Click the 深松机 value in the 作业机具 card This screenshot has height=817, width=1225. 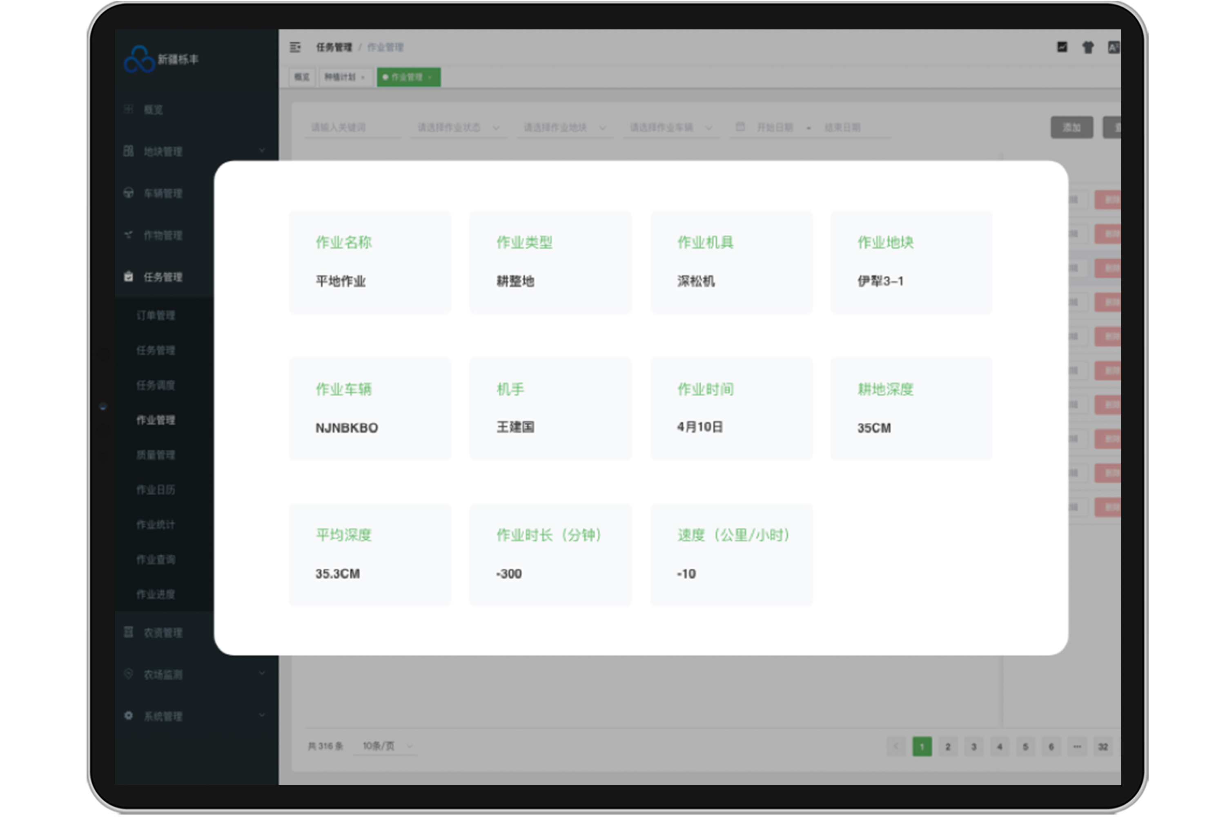(696, 281)
